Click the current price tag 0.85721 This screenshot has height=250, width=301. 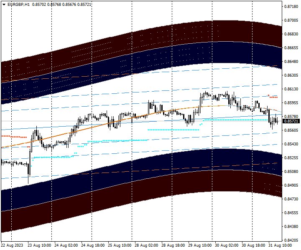pyautogui.click(x=291, y=121)
